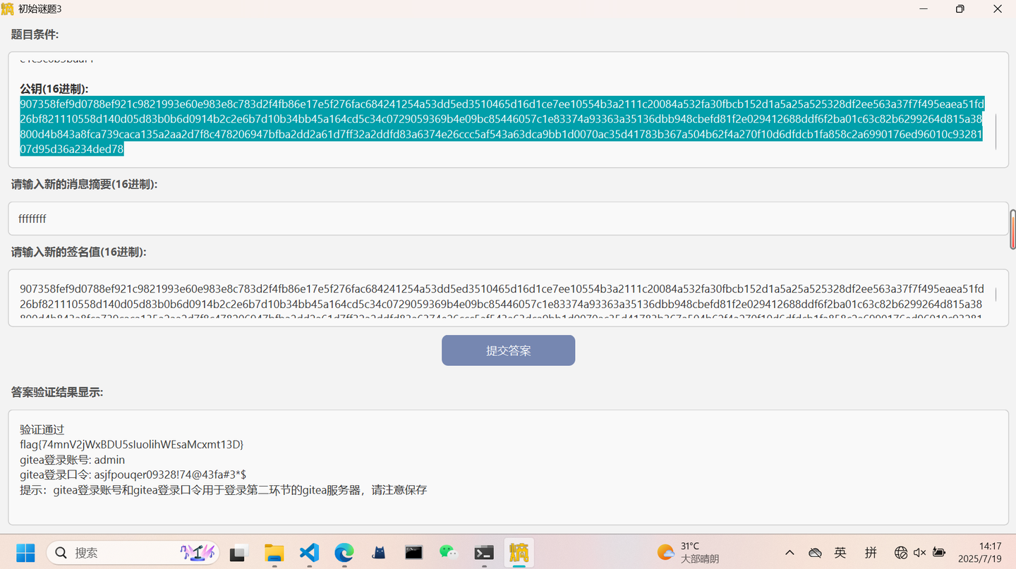The width and height of the screenshot is (1016, 569).
Task: Click the 提示 hint line about gitea
Action: pyautogui.click(x=224, y=490)
